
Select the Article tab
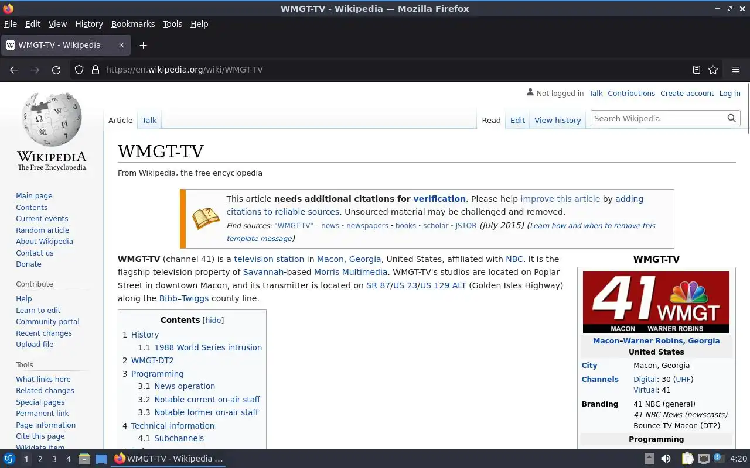point(121,120)
